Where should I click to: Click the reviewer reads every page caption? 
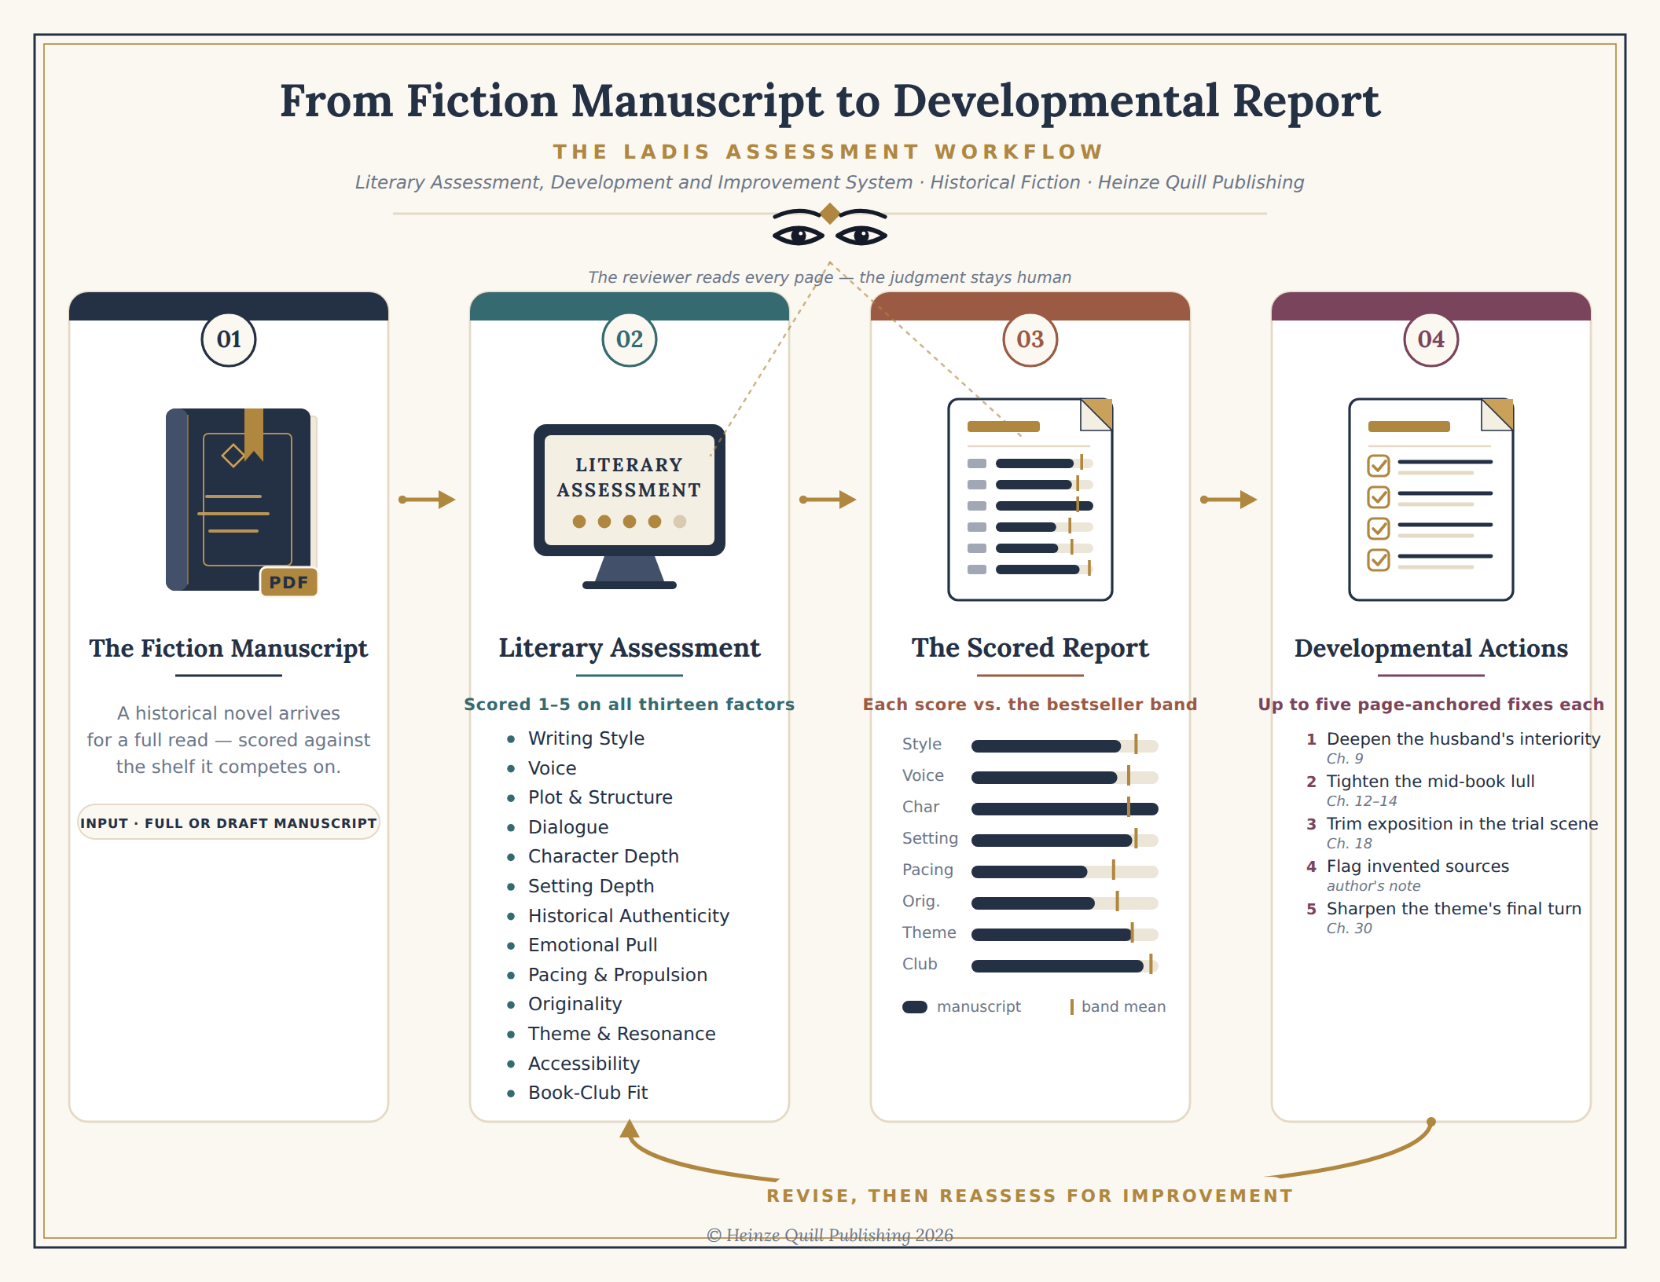click(x=830, y=277)
